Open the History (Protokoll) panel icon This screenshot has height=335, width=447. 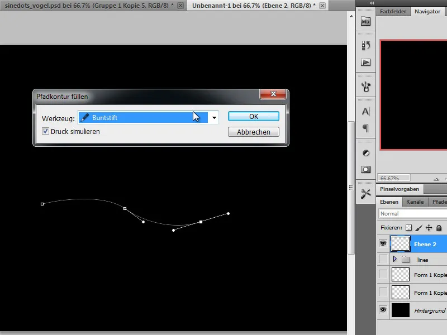point(365,45)
